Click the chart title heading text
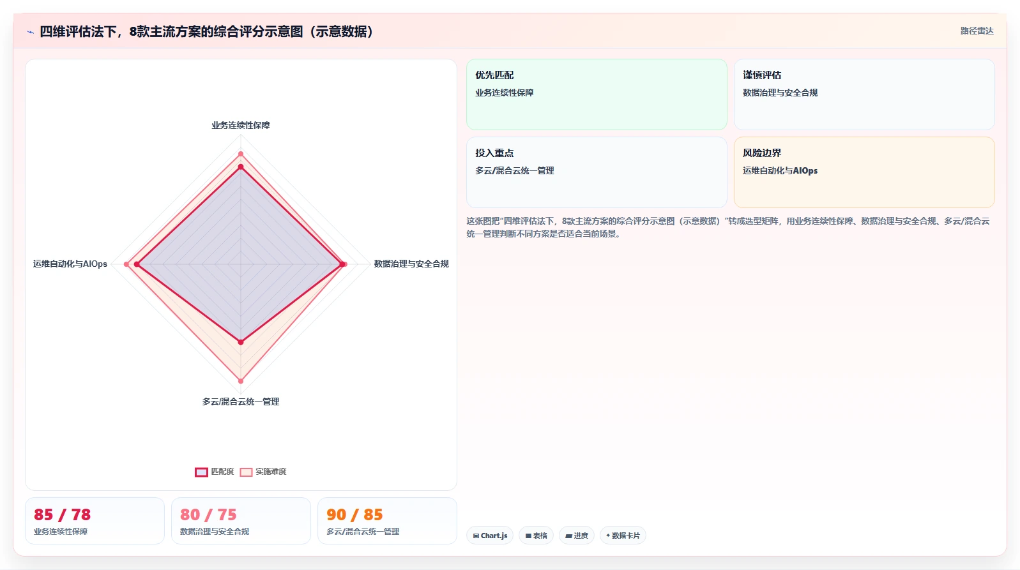Screen dimensions: 1020x570 pos(206,31)
